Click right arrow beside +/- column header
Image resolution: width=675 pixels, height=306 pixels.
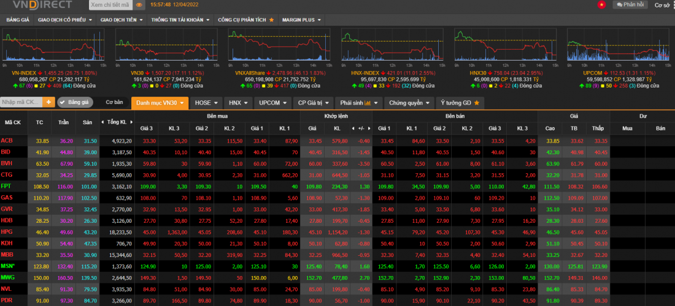coord(369,129)
